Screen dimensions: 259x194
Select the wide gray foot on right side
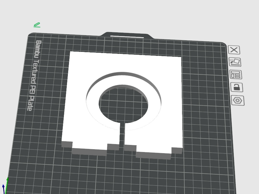coord(153,155)
